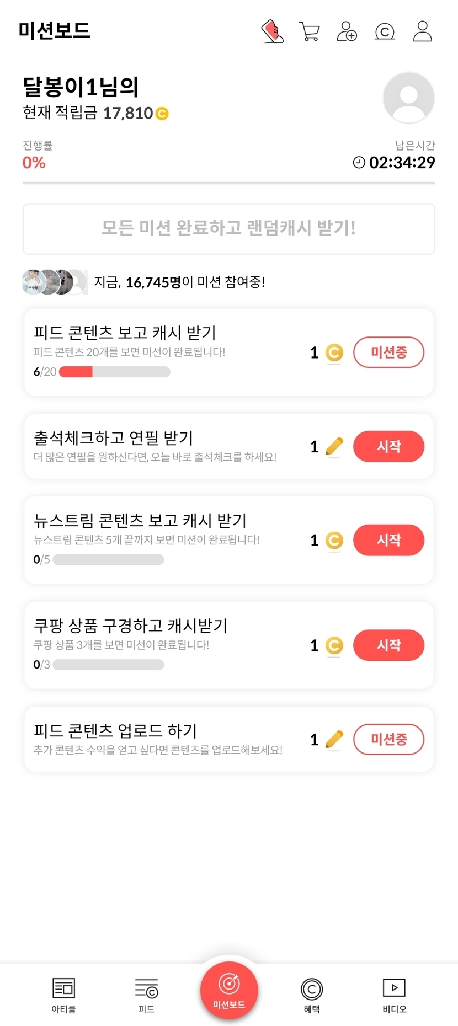Start the 쿠팡 상품 browsing mission
The height and width of the screenshot is (1026, 458).
[x=388, y=645]
